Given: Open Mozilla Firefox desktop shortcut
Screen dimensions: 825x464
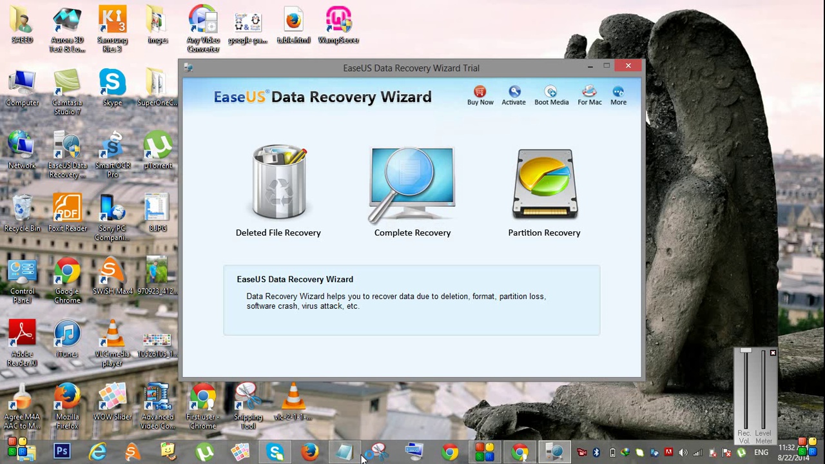Looking at the screenshot, I should coord(67,407).
